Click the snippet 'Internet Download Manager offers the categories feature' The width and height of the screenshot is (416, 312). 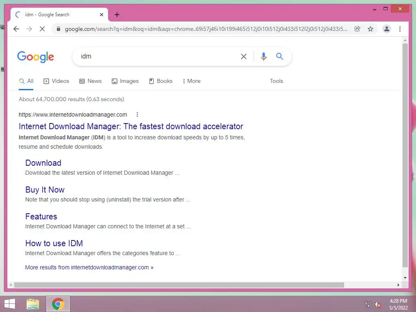coord(103,253)
